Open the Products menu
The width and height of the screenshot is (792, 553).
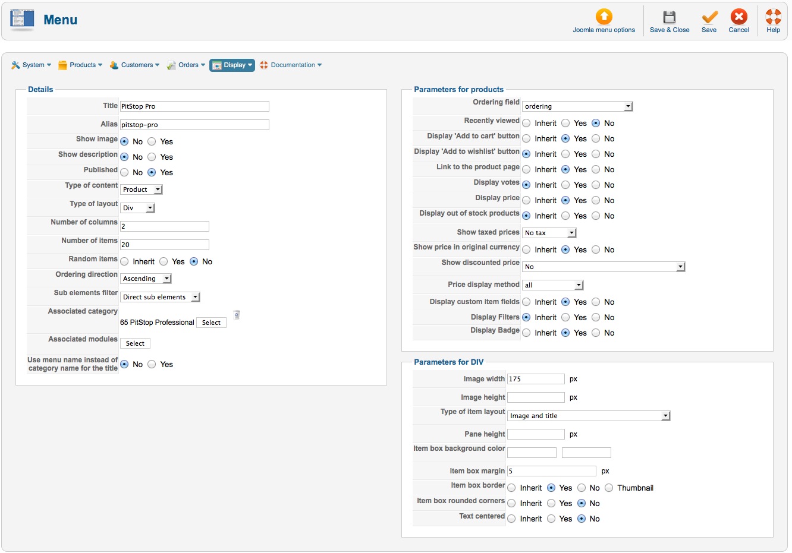coord(80,65)
